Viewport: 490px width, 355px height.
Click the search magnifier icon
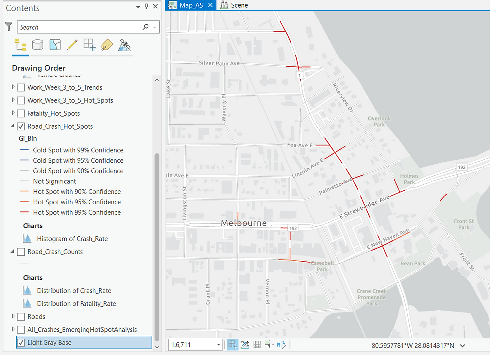point(145,27)
